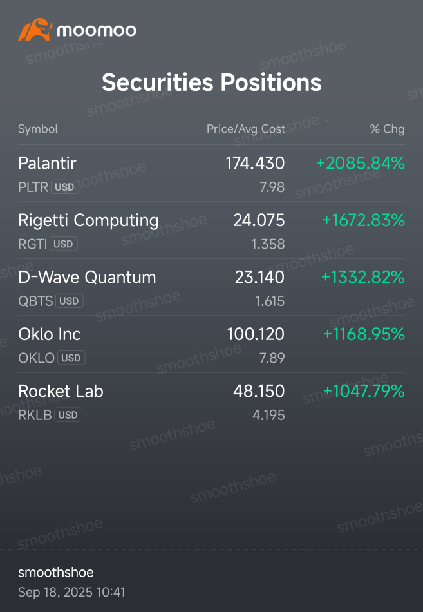Click the Oklo price 100.120

click(x=256, y=334)
